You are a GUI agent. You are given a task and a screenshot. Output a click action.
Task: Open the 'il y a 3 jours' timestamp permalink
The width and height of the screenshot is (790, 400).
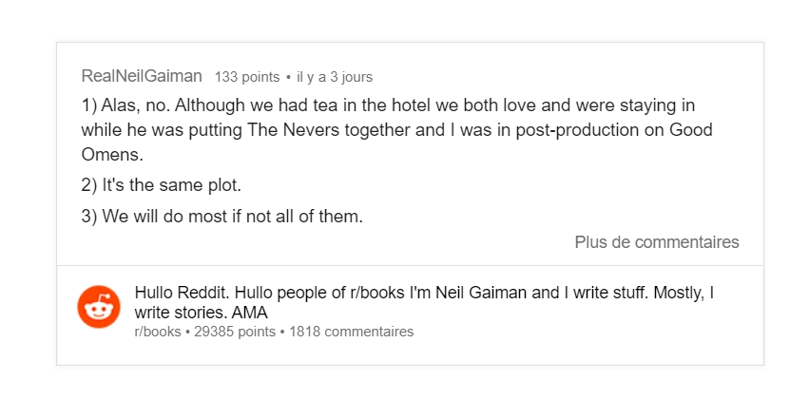point(335,77)
